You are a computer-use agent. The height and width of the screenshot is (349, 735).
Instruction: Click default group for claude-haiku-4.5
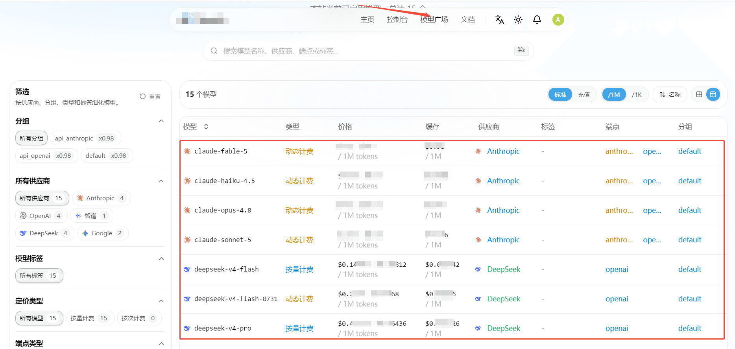click(x=690, y=181)
